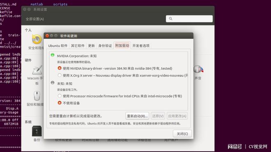This screenshot has width=271, height=152.
Task: Click the 该设备没有工作 status text
Action: click(68, 90)
